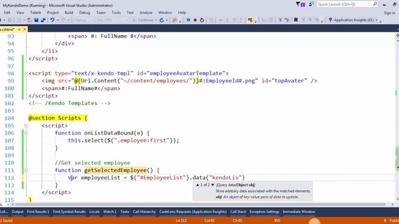This screenshot has height=224, width=399.
Task: Click the feedback icon beside Quick Launch
Action: point(311,4)
